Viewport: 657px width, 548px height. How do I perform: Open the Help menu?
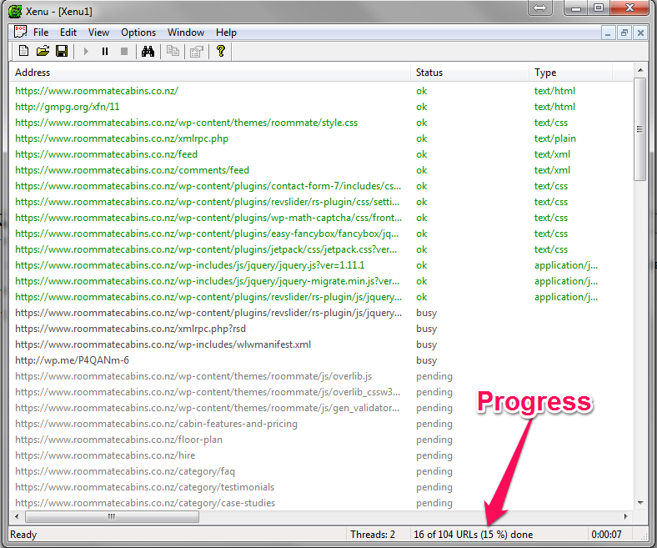pyautogui.click(x=226, y=33)
